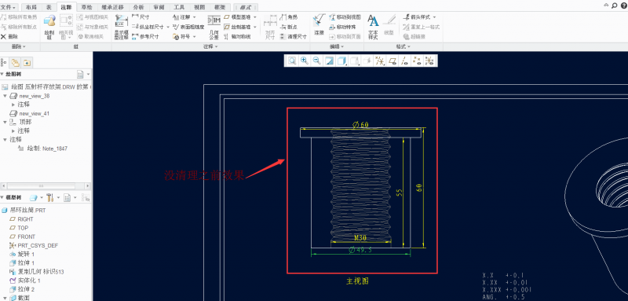
Task: Click the help question mark icon
Action: pos(623,6)
